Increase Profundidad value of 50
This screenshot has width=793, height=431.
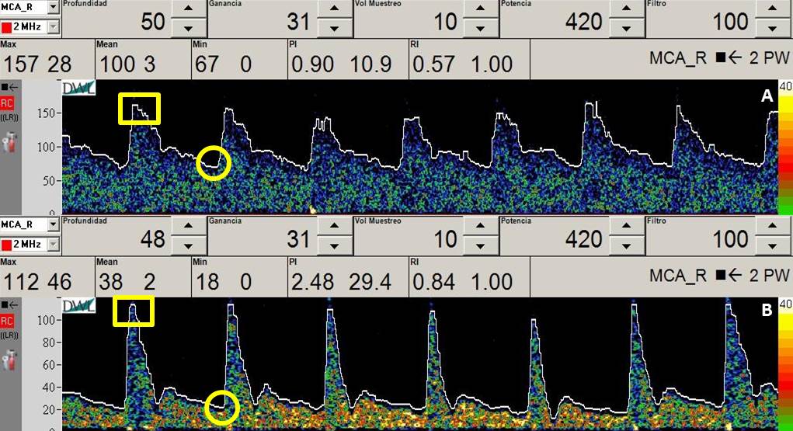click(187, 10)
